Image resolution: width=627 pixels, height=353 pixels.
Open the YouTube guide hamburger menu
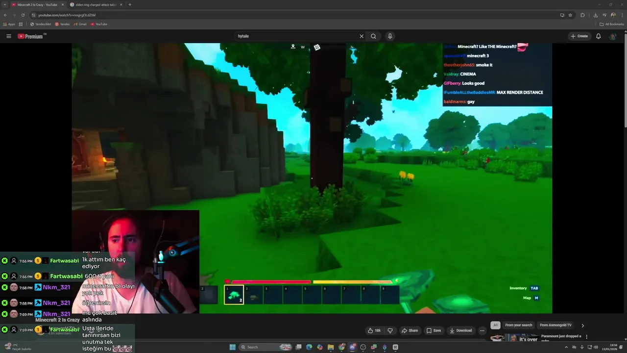point(8,36)
